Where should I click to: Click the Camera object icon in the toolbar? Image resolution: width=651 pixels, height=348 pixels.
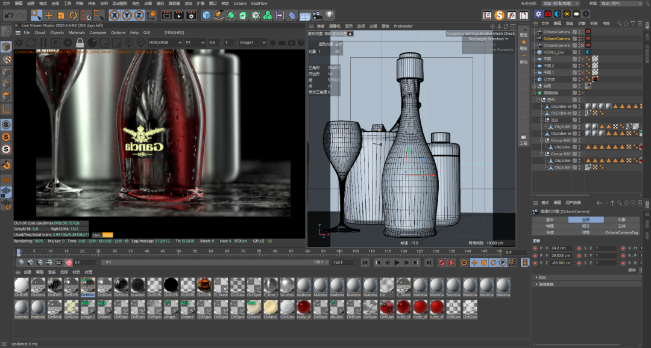click(x=317, y=16)
